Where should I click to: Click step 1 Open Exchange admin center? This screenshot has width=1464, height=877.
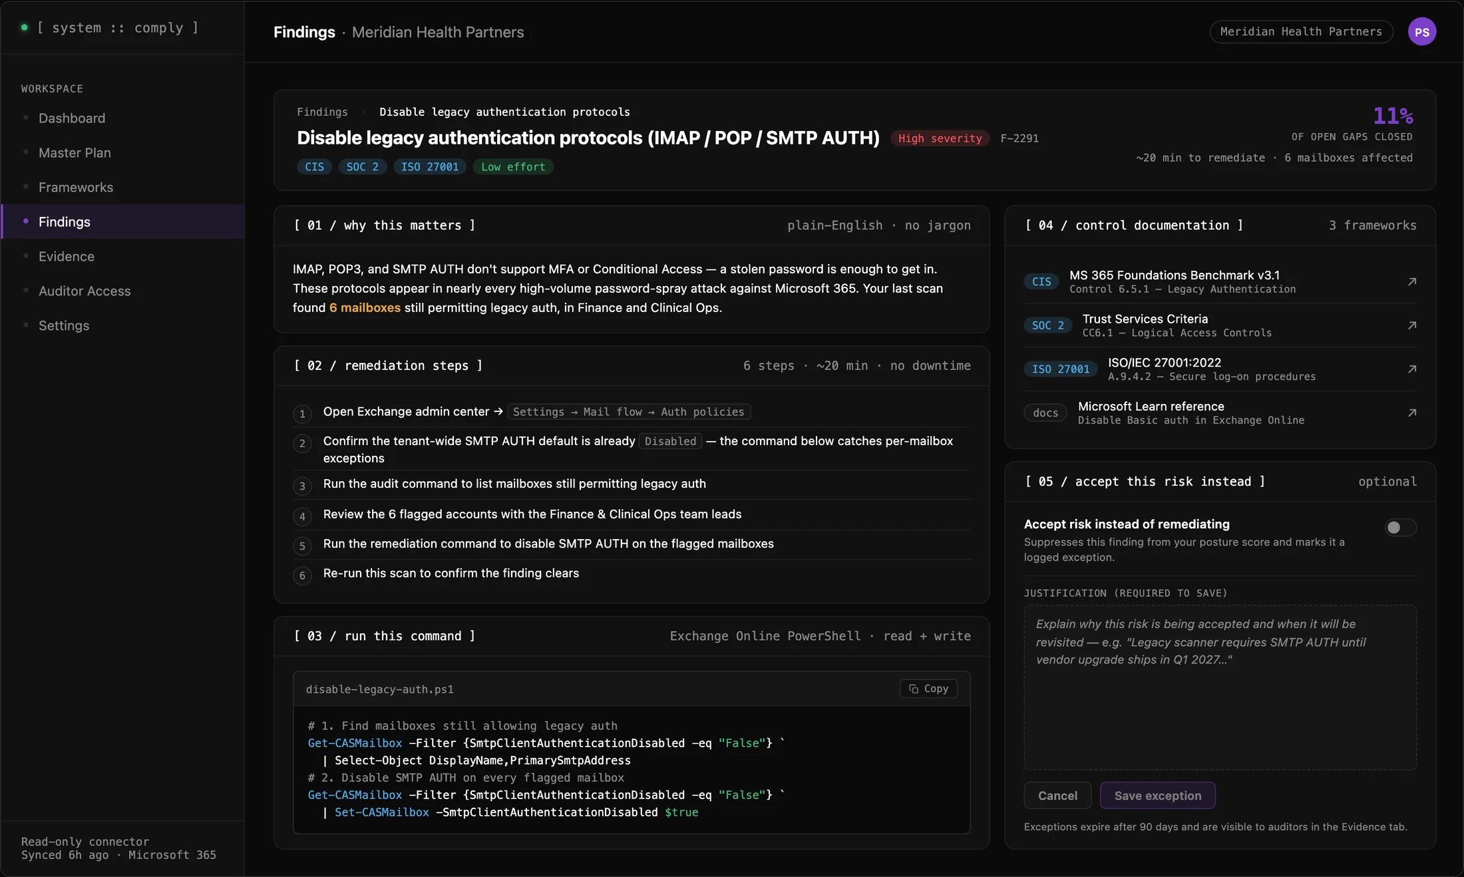(x=632, y=413)
